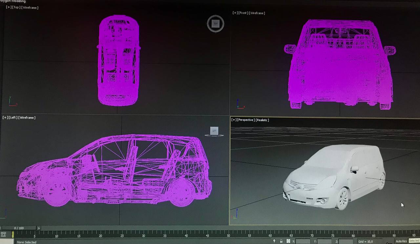This screenshot has width=420, height=244.
Task: Open the Polygon Modeling ribbon panel
Action: (12, 1)
